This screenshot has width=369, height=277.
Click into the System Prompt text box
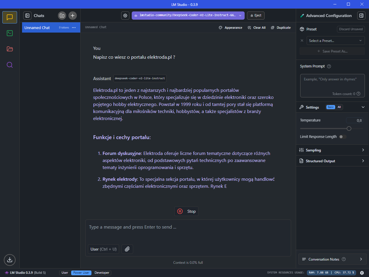tap(332, 85)
